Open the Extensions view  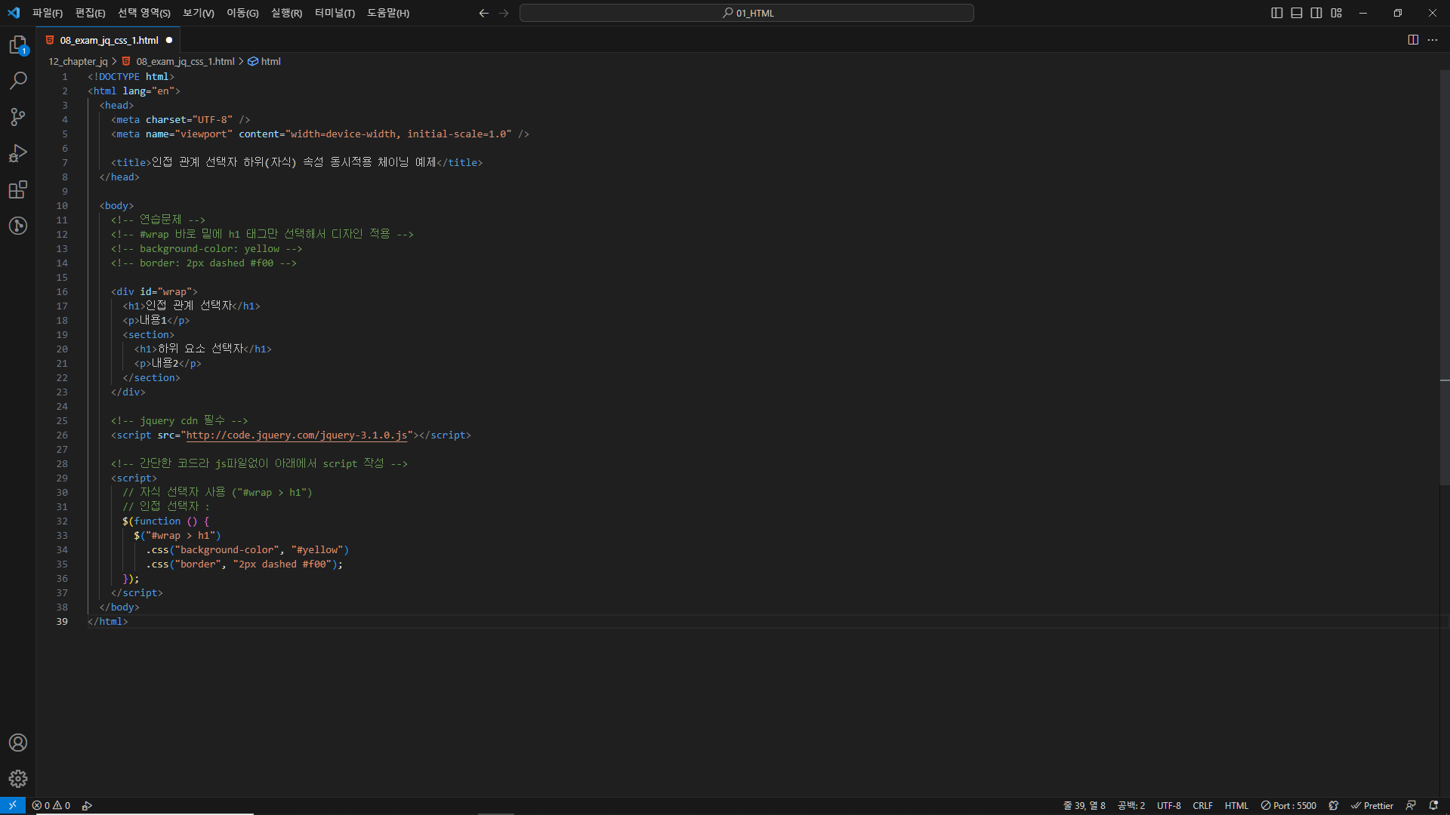coord(18,189)
